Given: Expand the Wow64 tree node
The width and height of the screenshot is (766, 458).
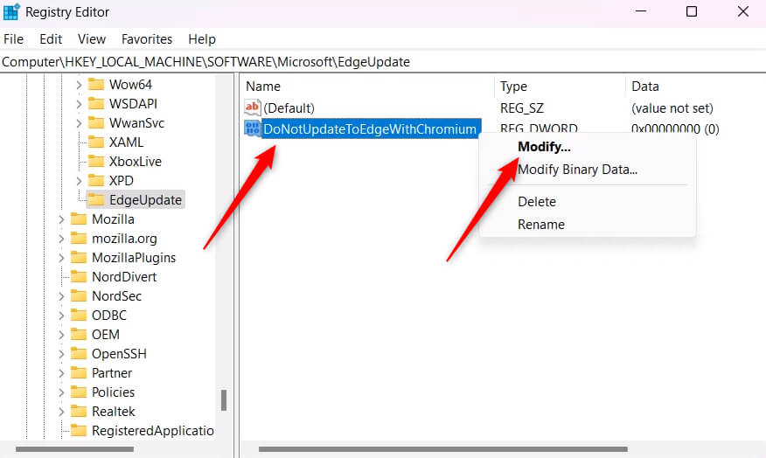Looking at the screenshot, I should pos(79,85).
